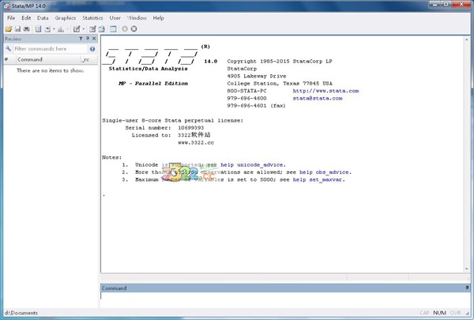Image resolution: width=474 pixels, height=320 pixels.
Task: Click the Clear –more– condition icon
Action: point(125,28)
